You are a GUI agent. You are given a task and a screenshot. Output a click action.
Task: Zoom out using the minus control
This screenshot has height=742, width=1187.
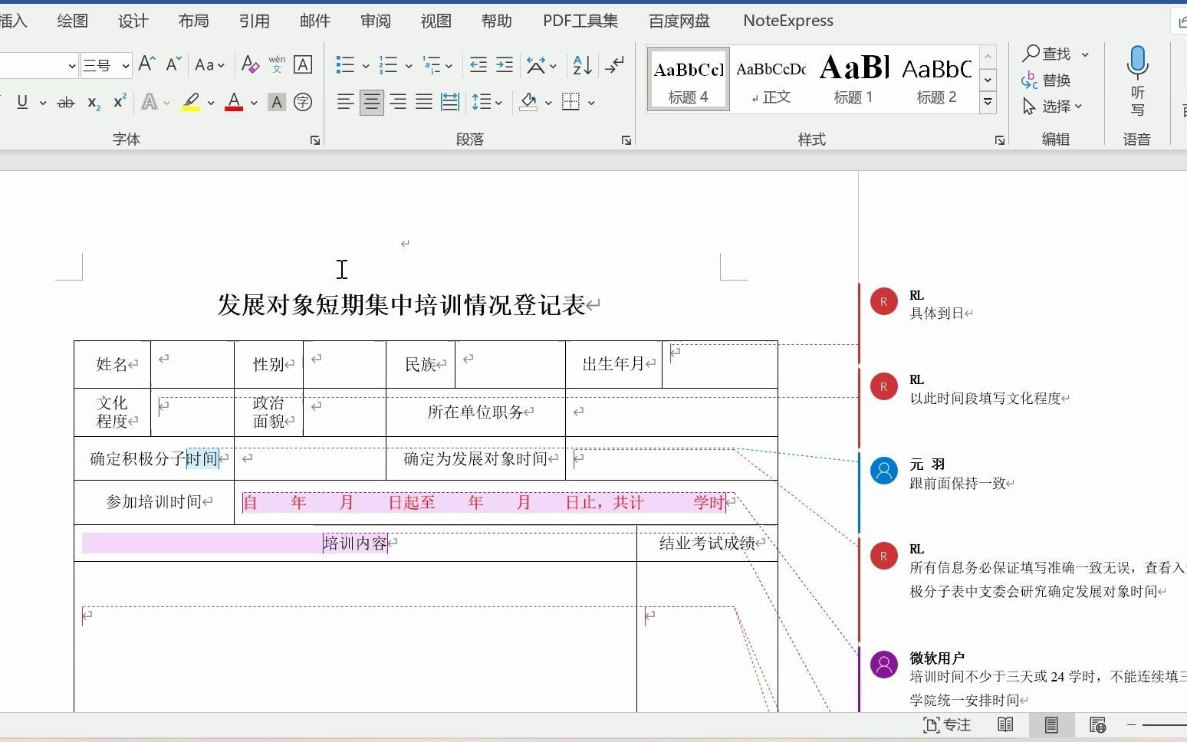pos(1131,724)
